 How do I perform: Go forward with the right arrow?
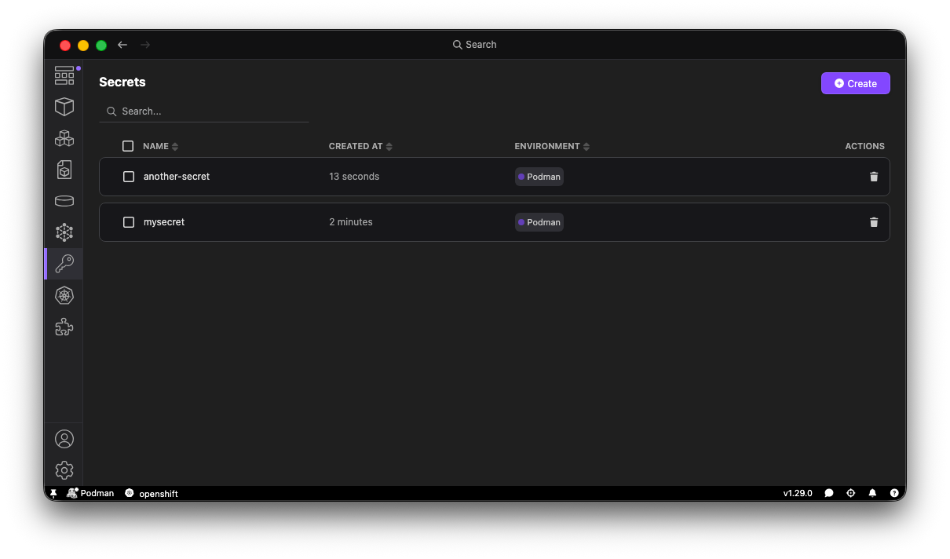point(145,45)
